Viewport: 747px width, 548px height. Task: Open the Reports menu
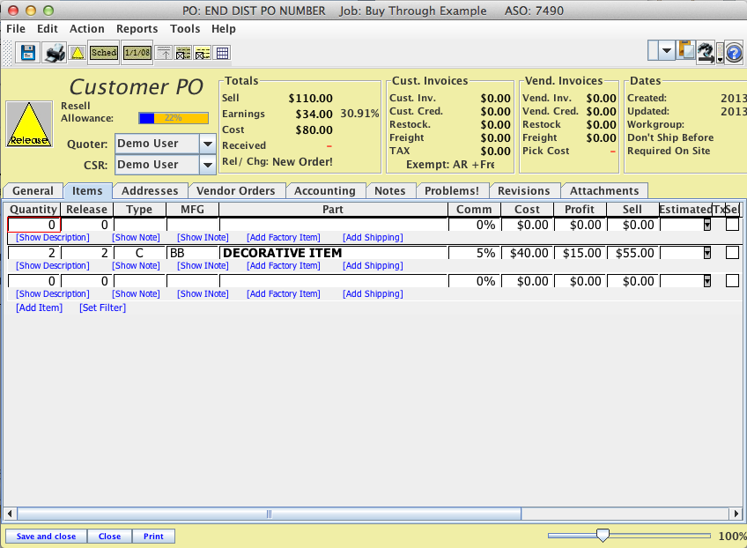(x=137, y=28)
